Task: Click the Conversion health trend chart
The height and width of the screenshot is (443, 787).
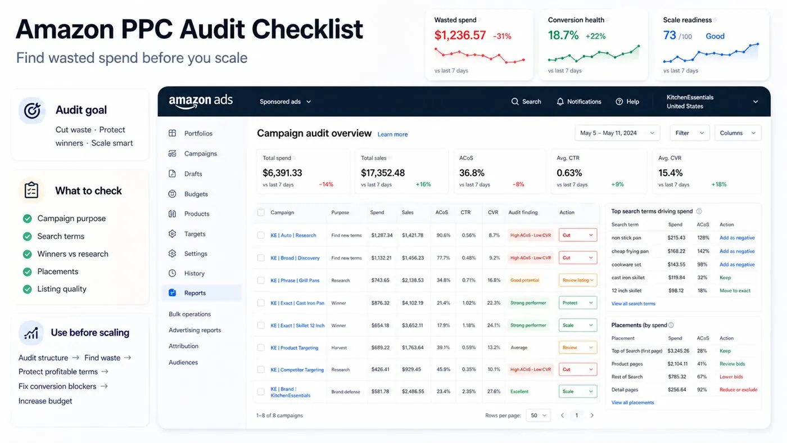Action: pos(594,54)
